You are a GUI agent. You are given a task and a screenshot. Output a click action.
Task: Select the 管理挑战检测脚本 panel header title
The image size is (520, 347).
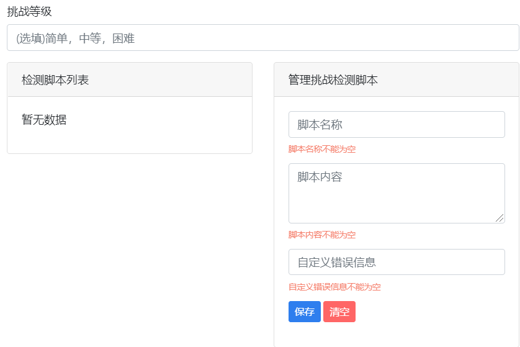point(333,80)
